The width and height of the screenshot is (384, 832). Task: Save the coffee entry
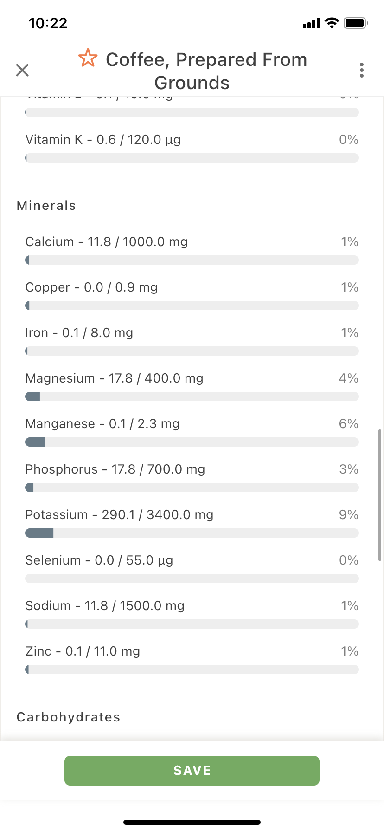click(192, 771)
